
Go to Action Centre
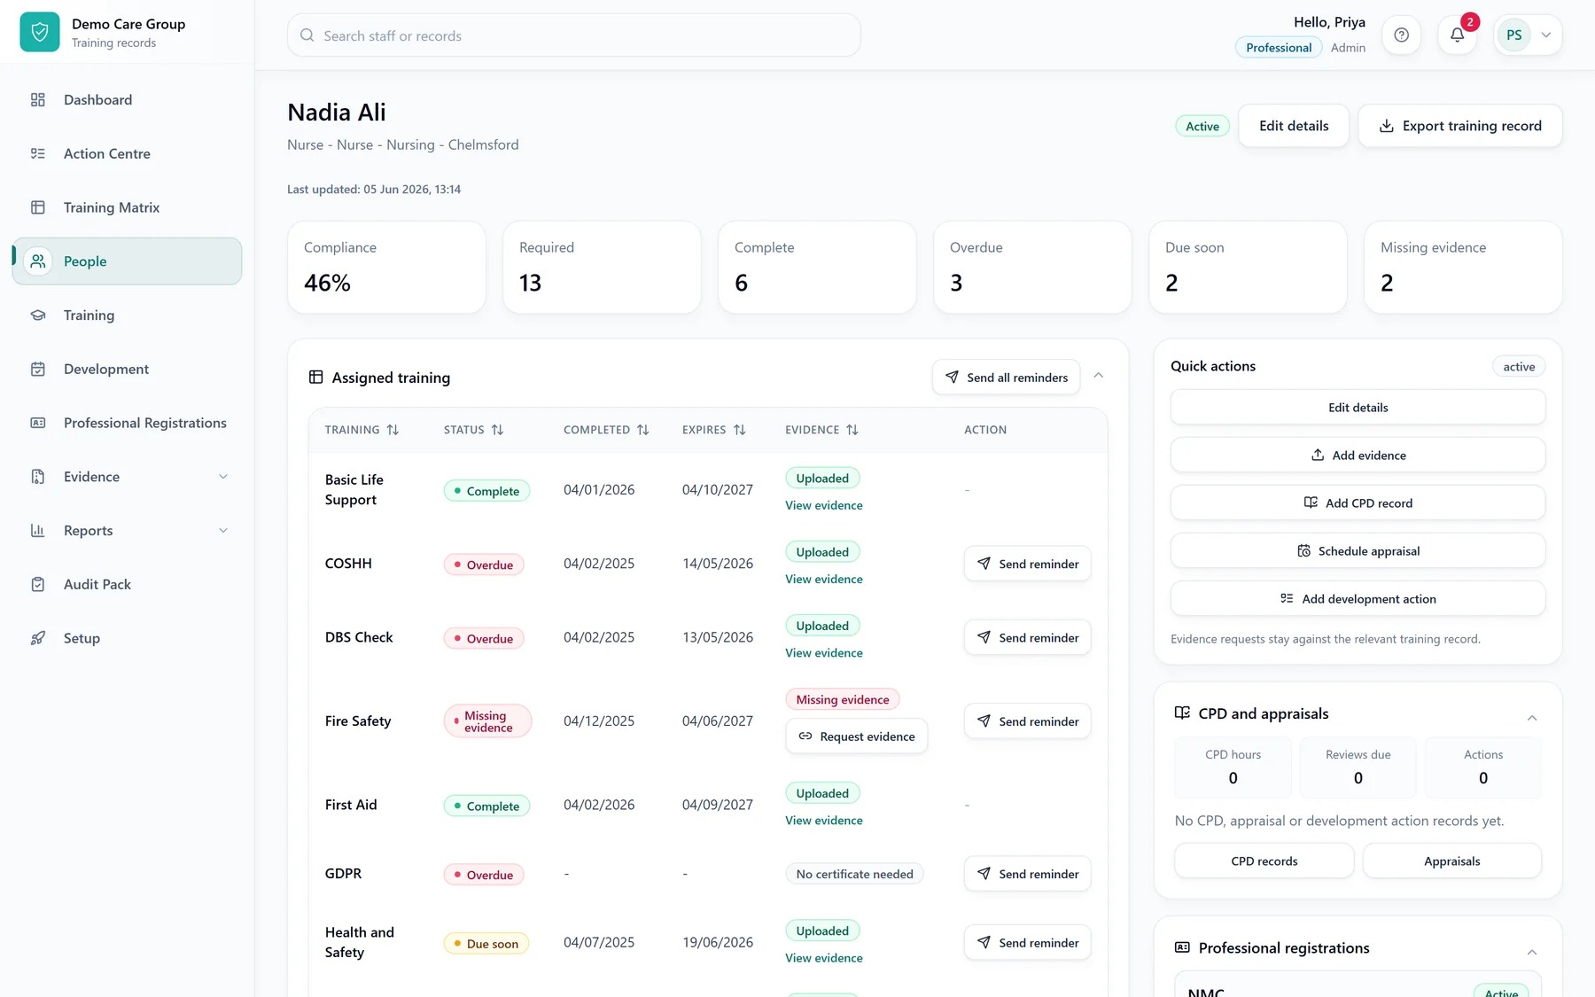[127, 153]
